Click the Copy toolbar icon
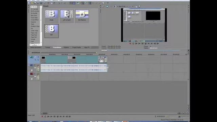217x122 pixels. point(52,3)
